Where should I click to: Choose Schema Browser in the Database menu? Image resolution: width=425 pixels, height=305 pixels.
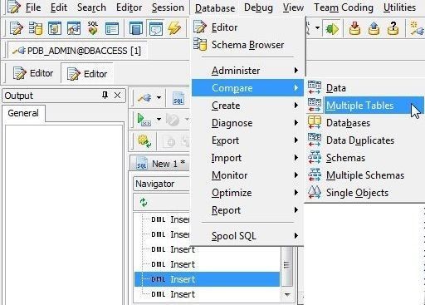coord(248,45)
